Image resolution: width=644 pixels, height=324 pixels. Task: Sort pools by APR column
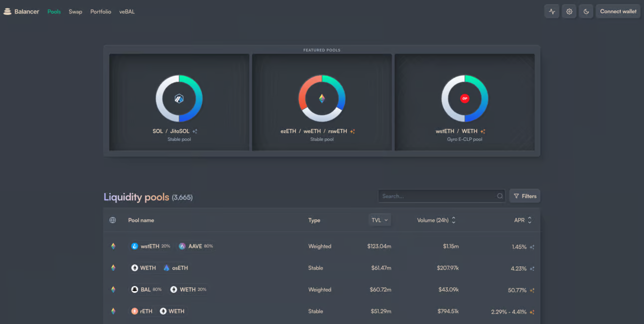(x=523, y=220)
